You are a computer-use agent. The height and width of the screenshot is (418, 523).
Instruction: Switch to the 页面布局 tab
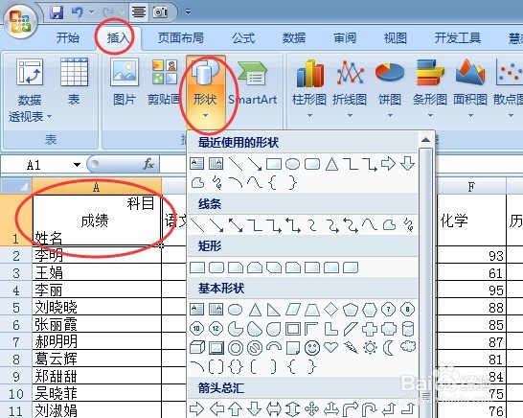pyautogui.click(x=181, y=37)
